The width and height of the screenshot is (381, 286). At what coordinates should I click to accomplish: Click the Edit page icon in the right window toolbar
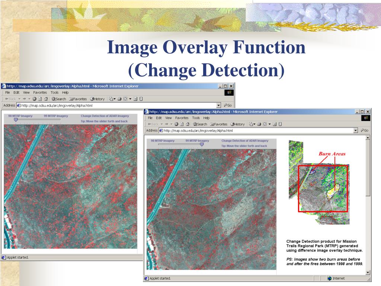[x=265, y=124]
